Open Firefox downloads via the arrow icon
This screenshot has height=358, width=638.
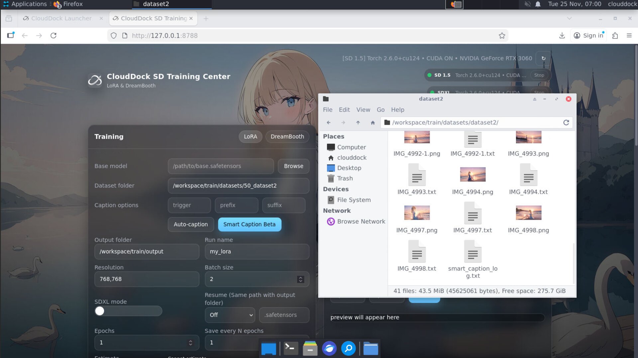pos(562,36)
